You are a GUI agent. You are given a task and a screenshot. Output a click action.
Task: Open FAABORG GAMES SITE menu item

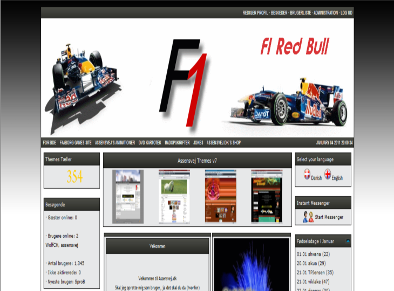(x=76, y=142)
